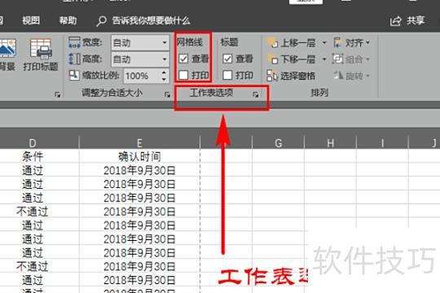Increase the 缩放比例 with up arrow
This screenshot has width=440, height=293.
tap(164, 72)
